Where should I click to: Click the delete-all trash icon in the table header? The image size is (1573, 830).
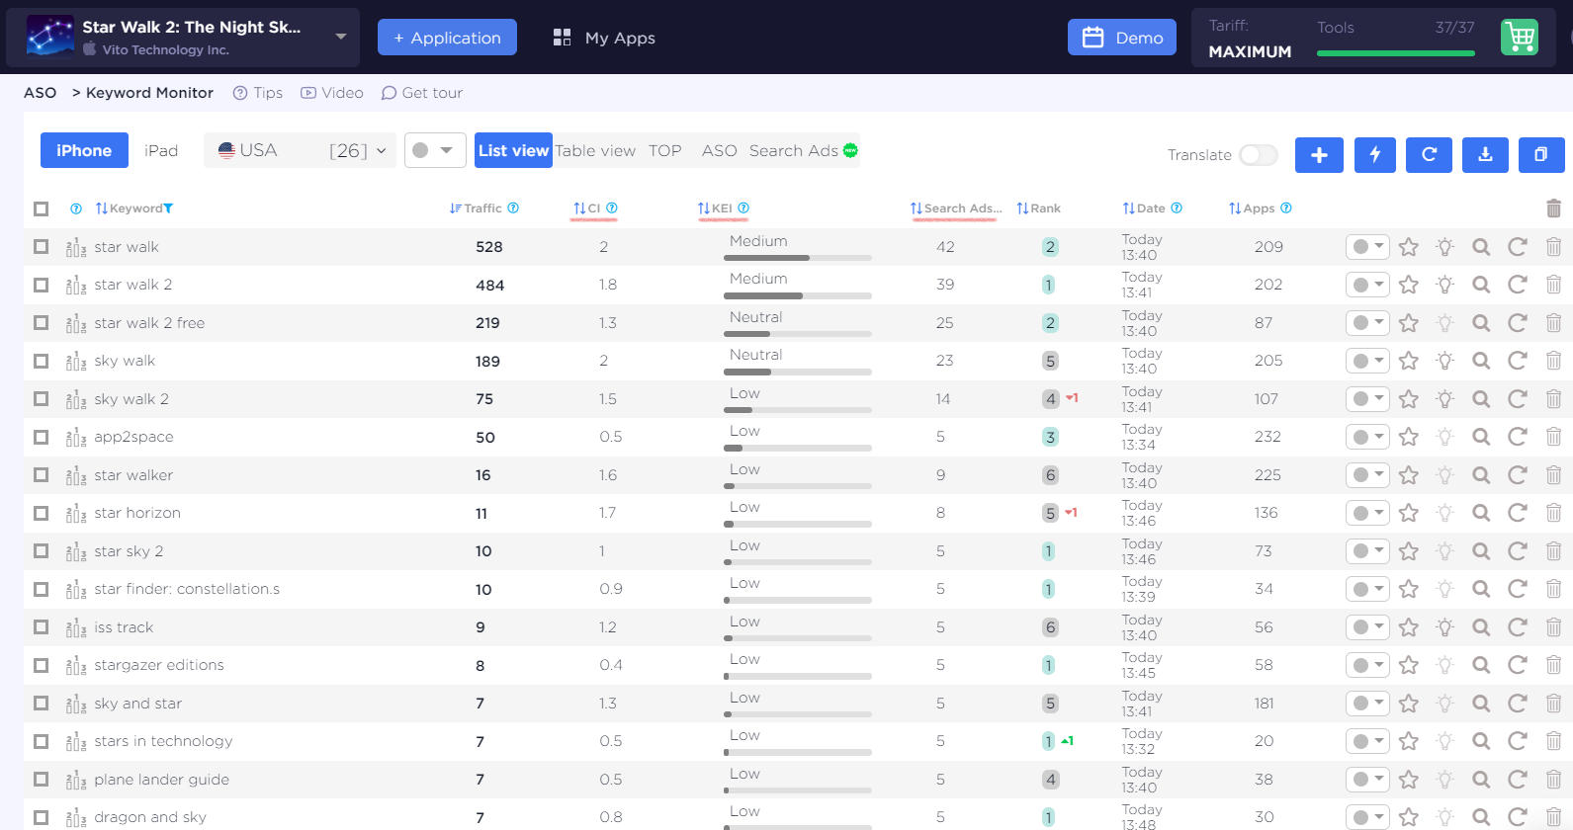(x=1553, y=208)
